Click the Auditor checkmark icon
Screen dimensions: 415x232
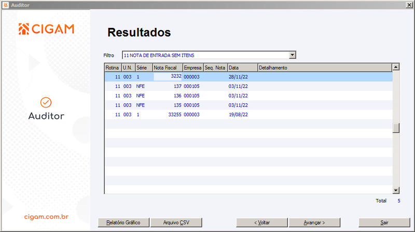click(x=46, y=102)
